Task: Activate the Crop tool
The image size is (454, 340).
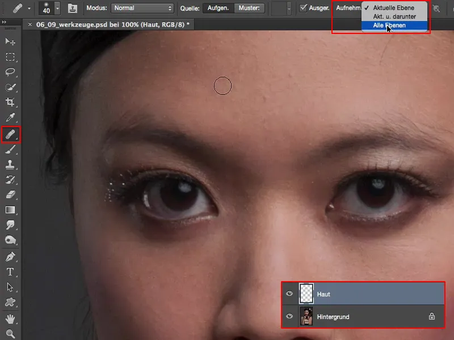Action: point(10,103)
